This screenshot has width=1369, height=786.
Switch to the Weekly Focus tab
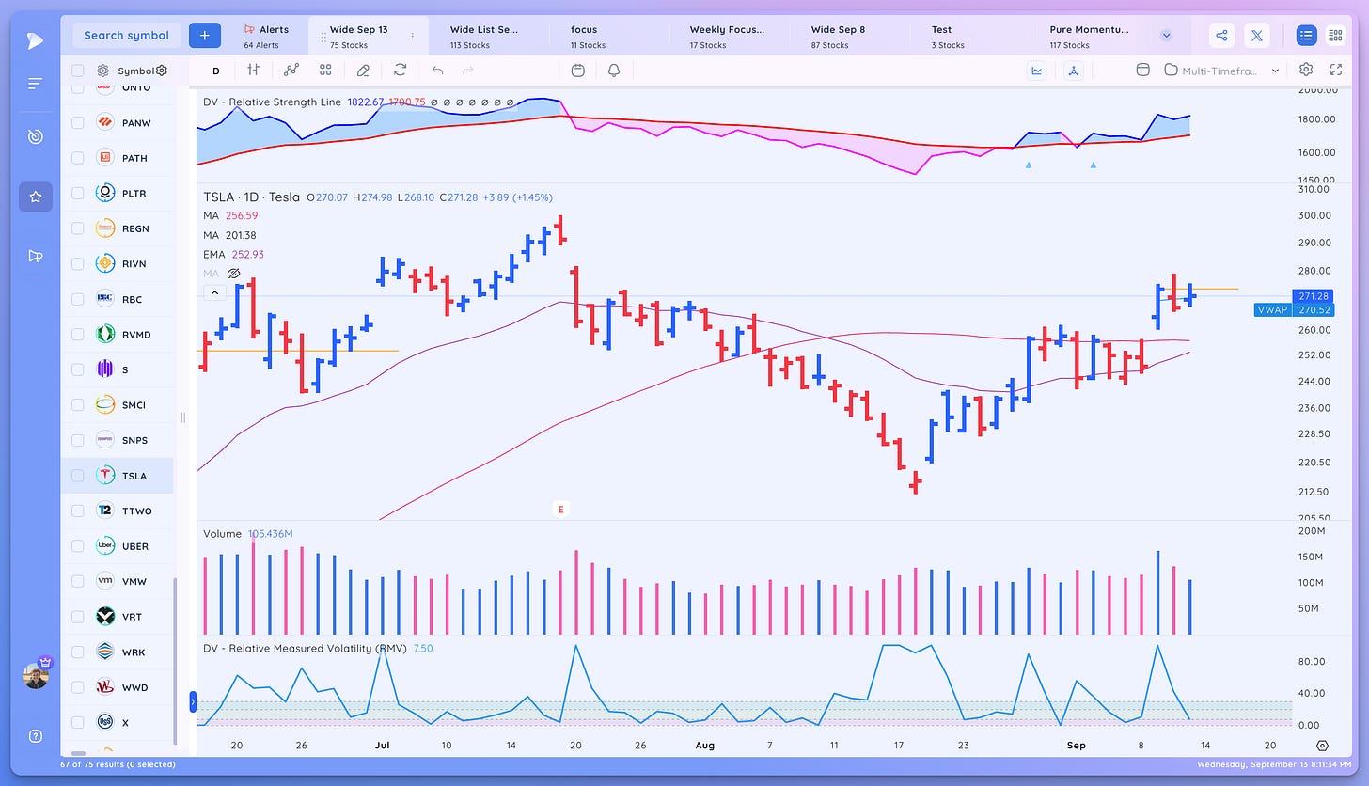727,36
